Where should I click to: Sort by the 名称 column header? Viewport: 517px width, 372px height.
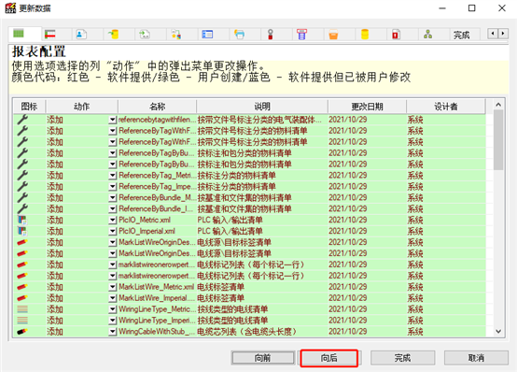point(157,107)
